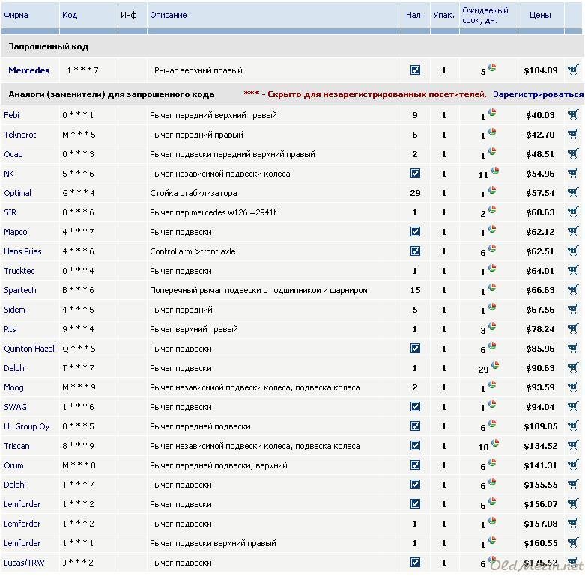Open delivery pie chart for Triscan row
585x576 pixels.
495,443
